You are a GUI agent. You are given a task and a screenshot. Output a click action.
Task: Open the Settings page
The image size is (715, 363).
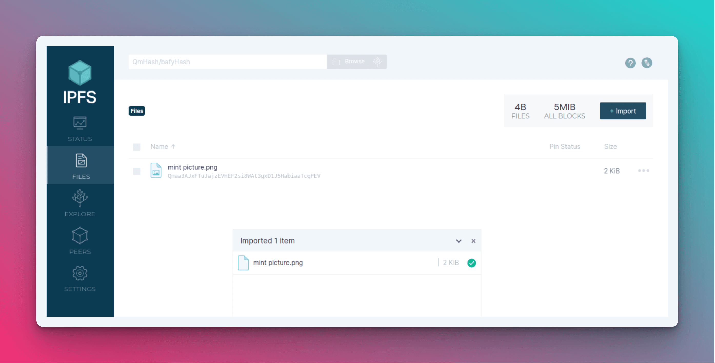click(80, 278)
